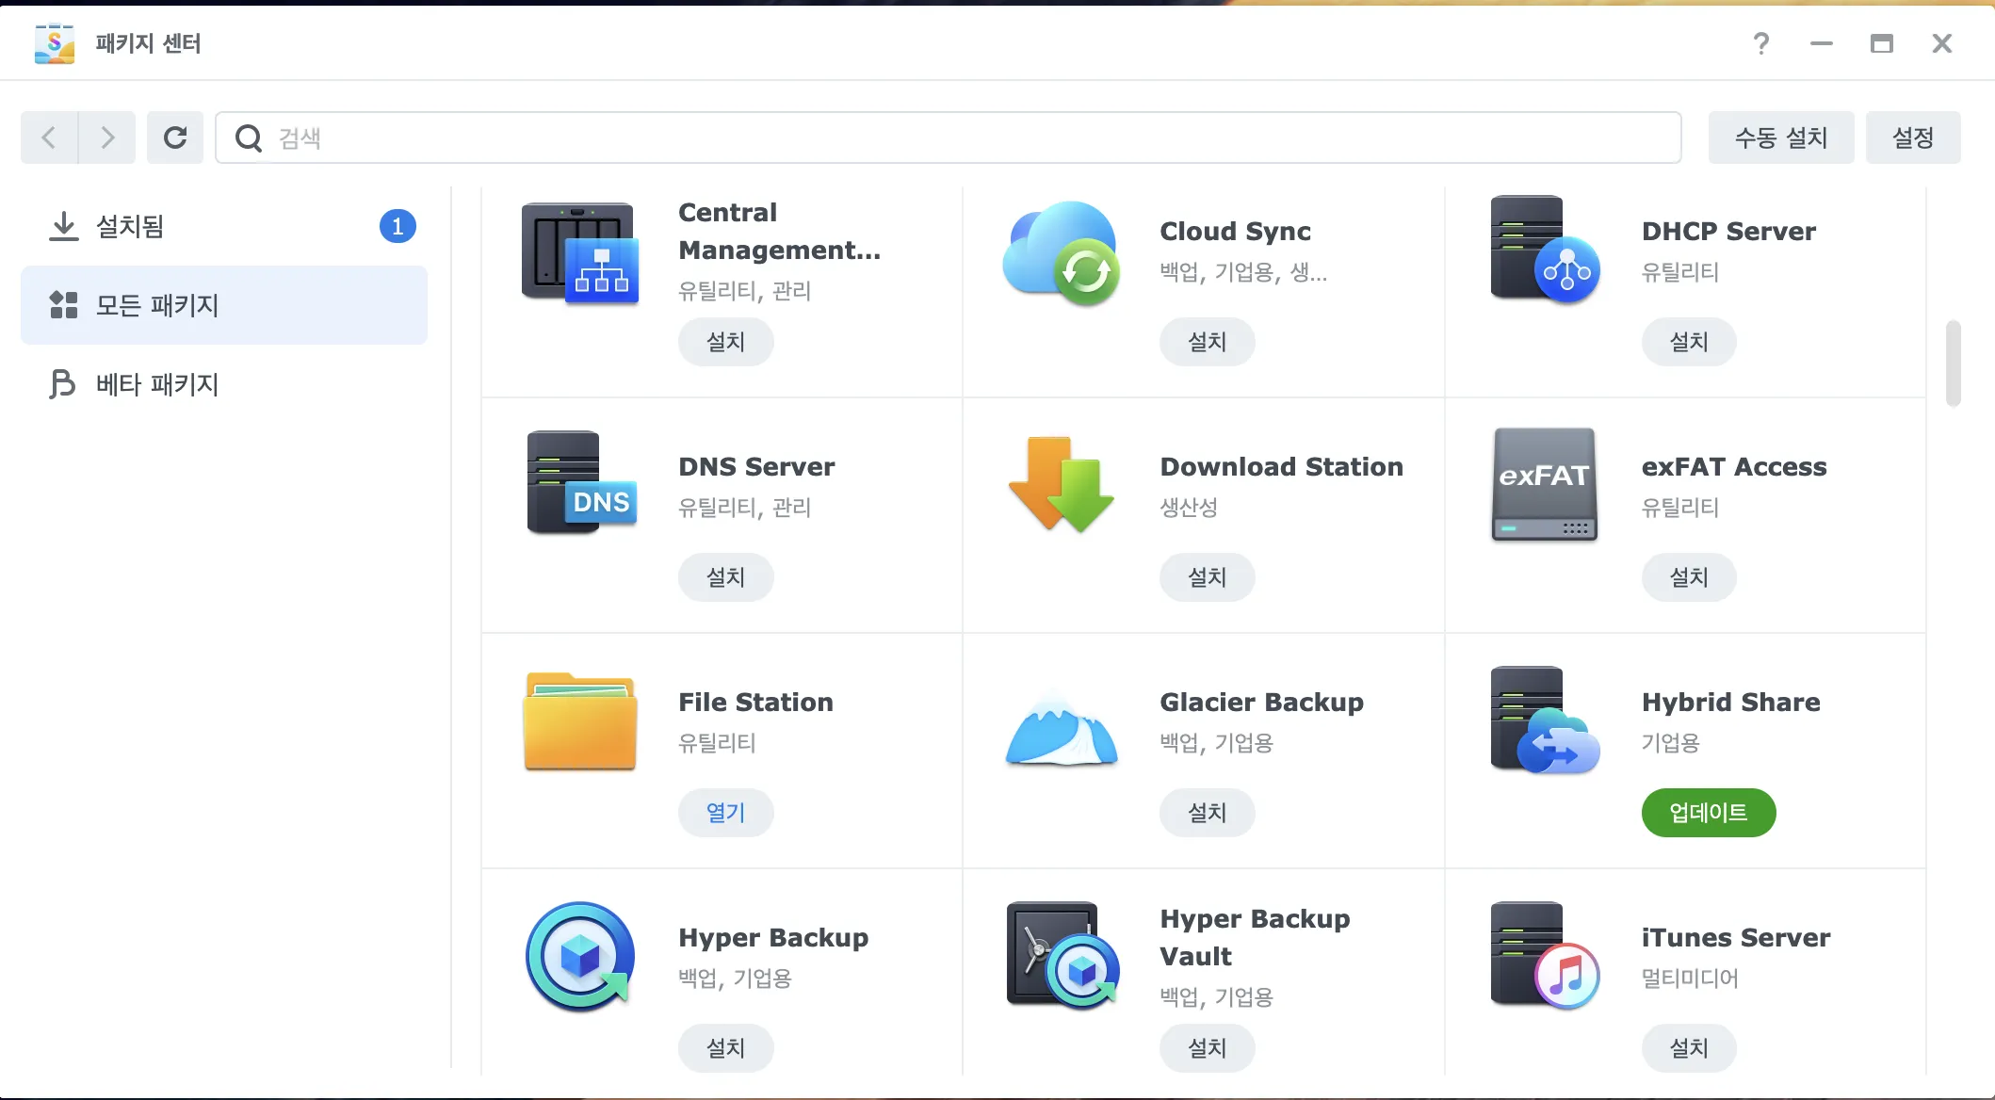
Task: Switch to the 베타 패키지 sidebar tab
Action: pos(224,384)
